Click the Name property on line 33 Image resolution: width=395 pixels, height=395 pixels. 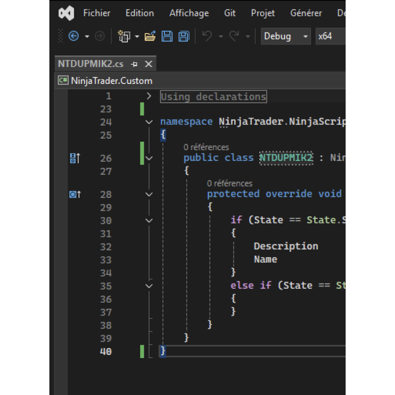tap(266, 260)
